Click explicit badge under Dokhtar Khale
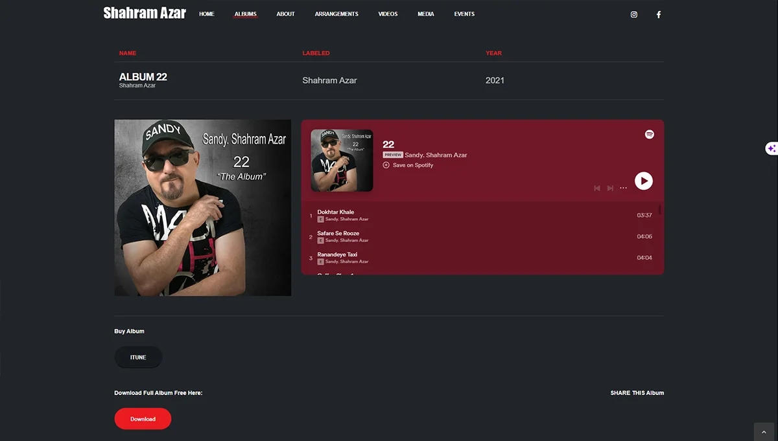The height and width of the screenshot is (441, 778). [320, 220]
